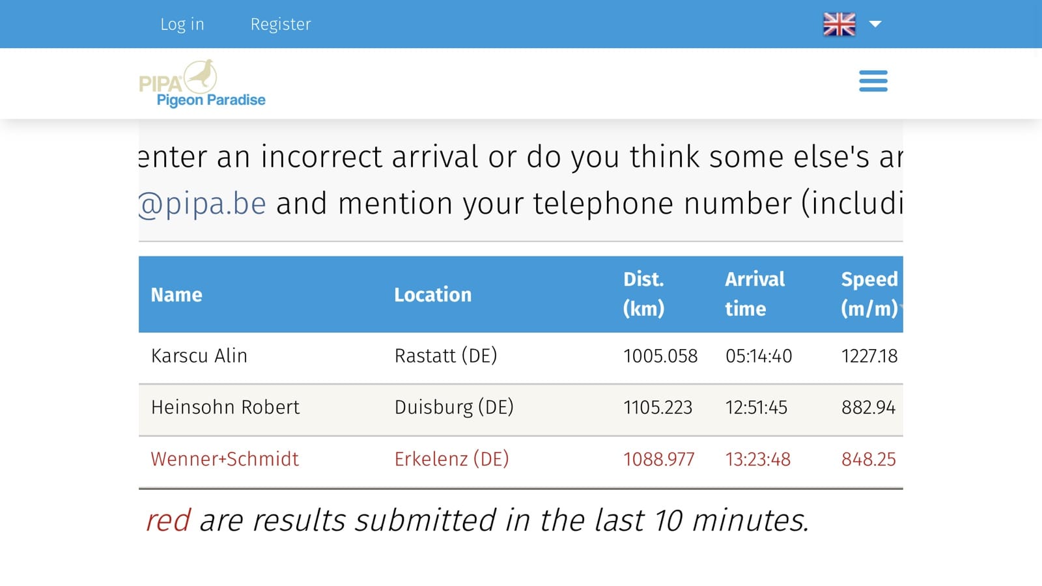Image resolution: width=1042 pixels, height=586 pixels.
Task: Click the @pipa.be email link
Action: (x=203, y=203)
